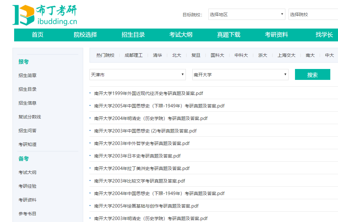Click the 目标院校 label
The width and height of the screenshot is (338, 222).
point(193,15)
